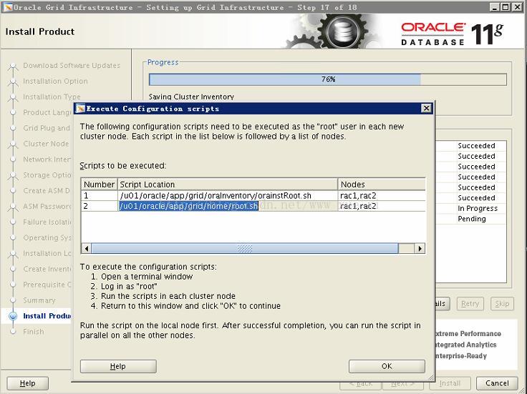Click scripts table right scroll arrow
This screenshot has width=527, height=394.
click(420, 248)
